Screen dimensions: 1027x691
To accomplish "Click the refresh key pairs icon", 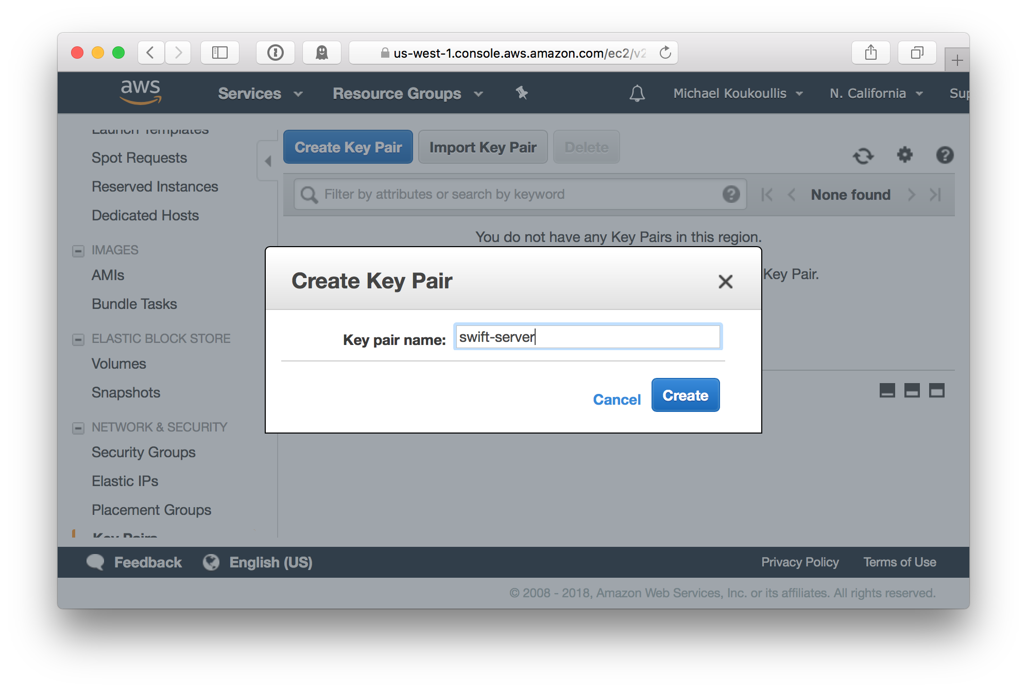I will 864,156.
